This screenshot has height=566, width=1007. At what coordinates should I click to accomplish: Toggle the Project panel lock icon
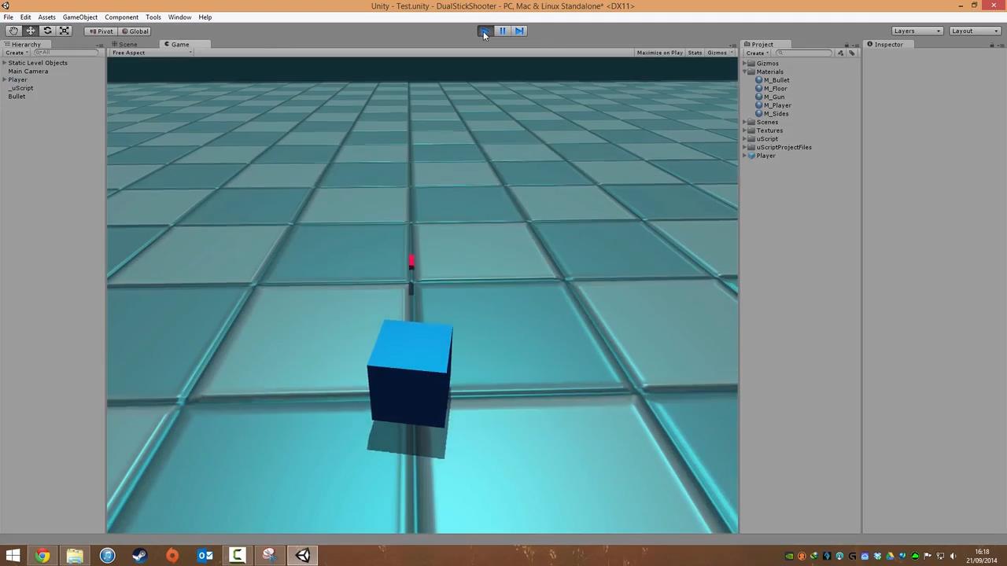(x=847, y=45)
